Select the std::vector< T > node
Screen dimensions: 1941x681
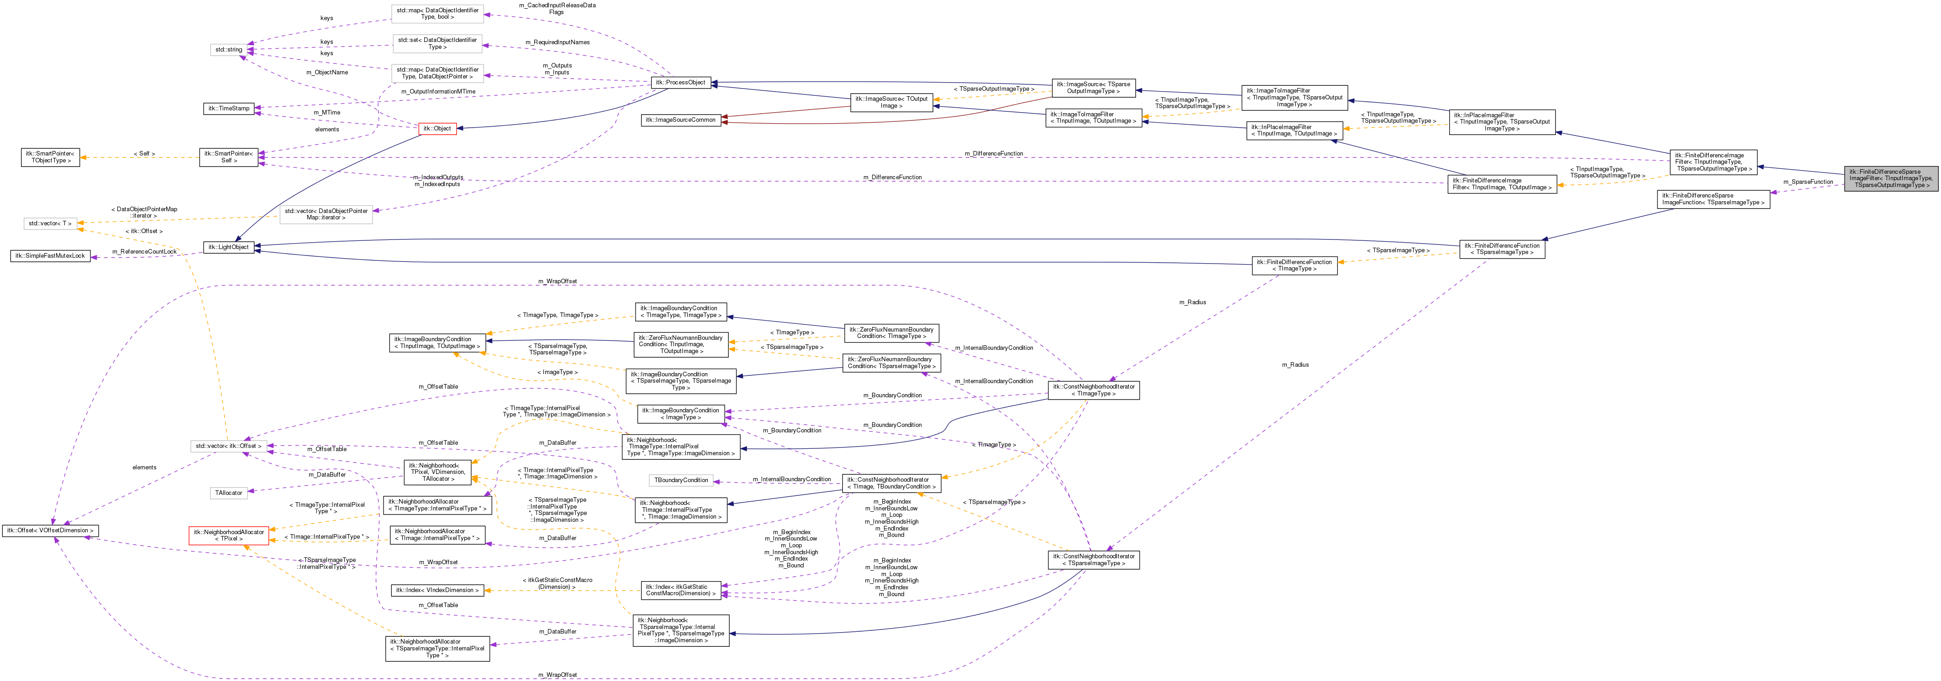(50, 224)
